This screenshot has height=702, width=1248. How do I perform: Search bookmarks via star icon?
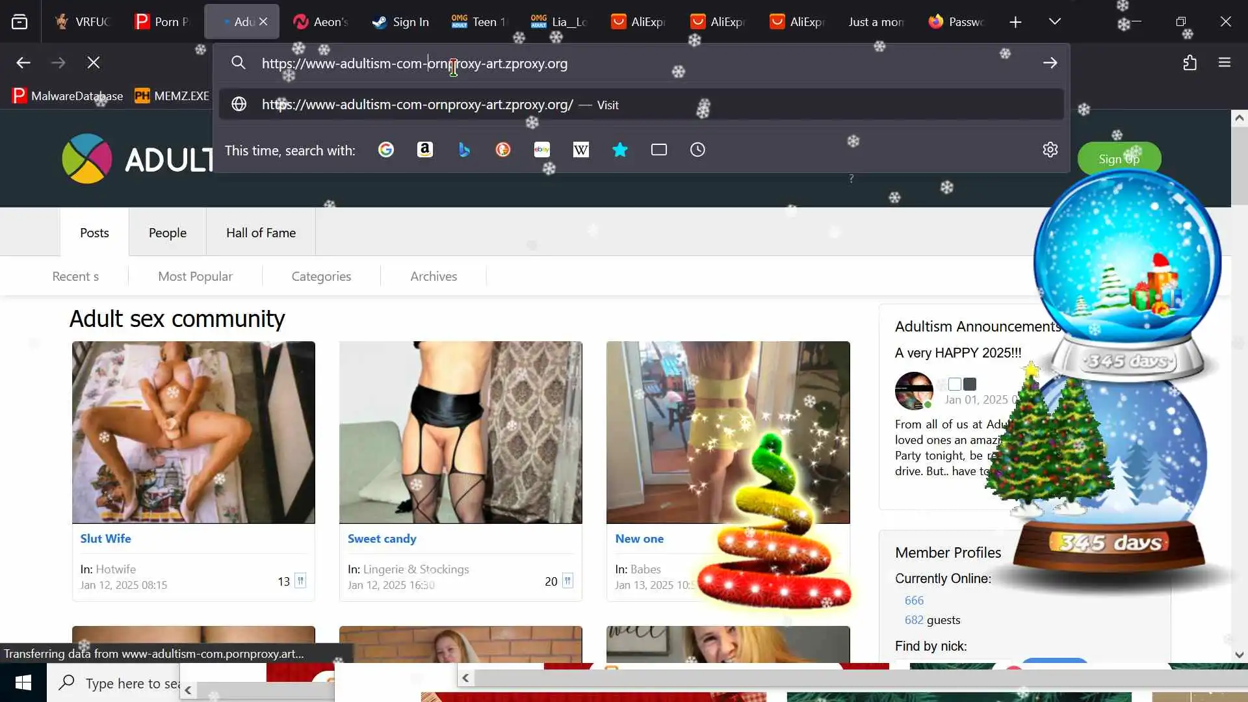(620, 150)
